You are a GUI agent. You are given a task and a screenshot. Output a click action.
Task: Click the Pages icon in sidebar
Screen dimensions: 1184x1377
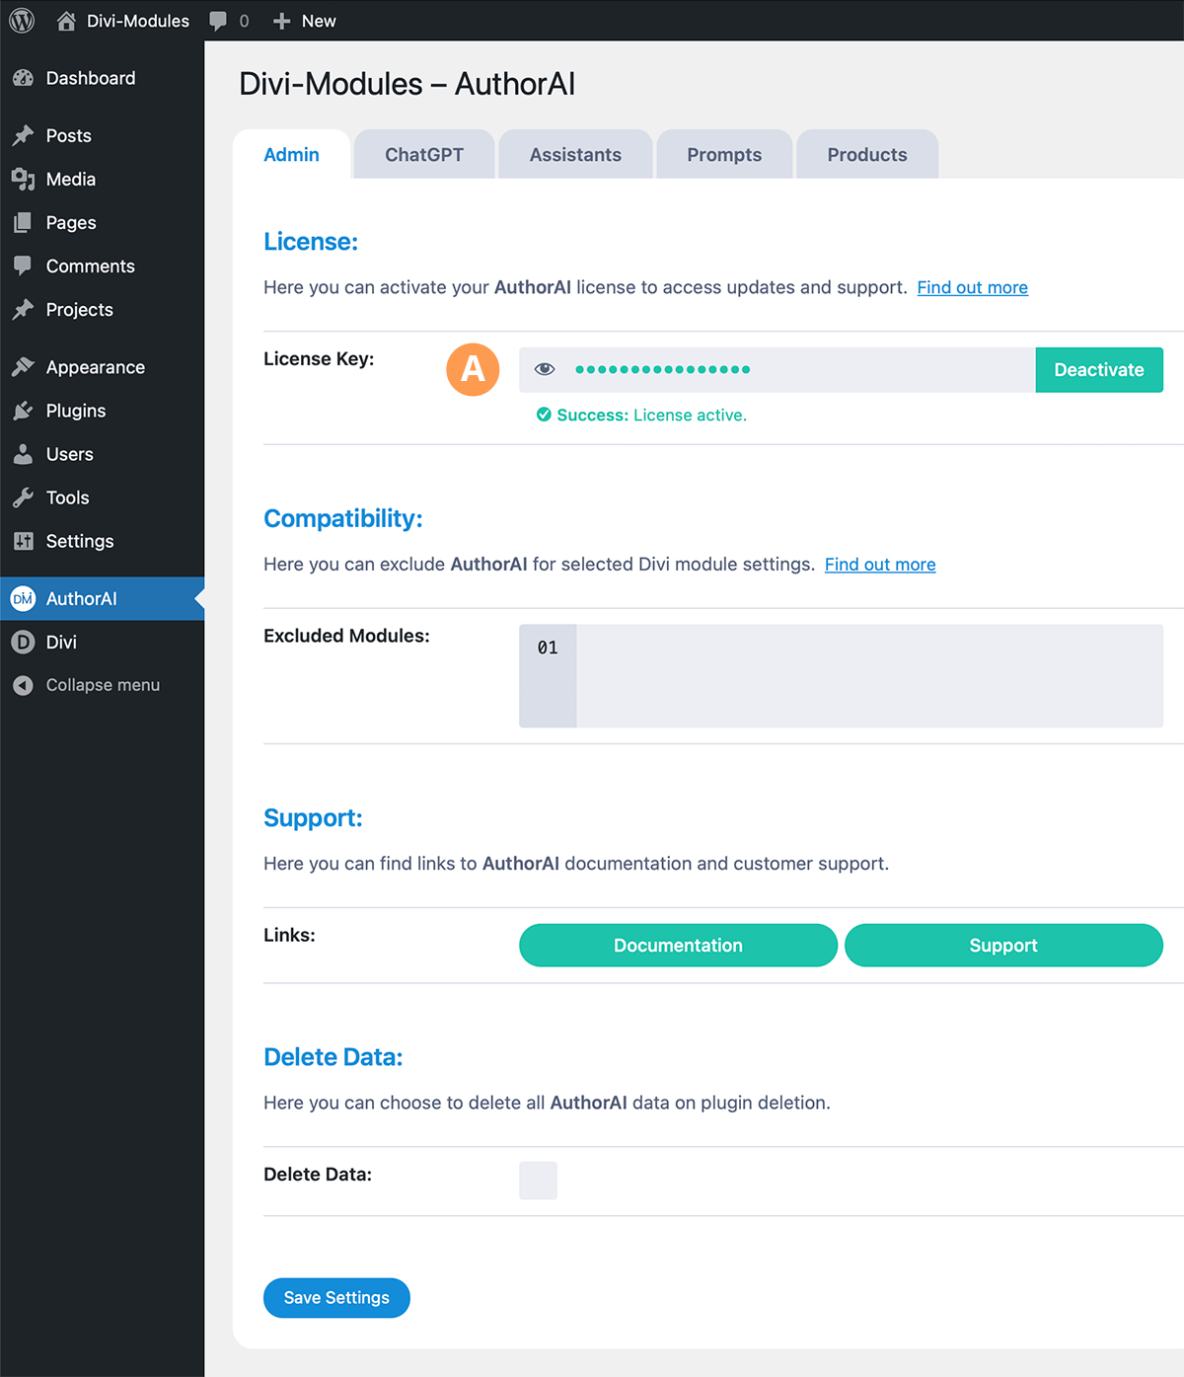click(x=24, y=222)
